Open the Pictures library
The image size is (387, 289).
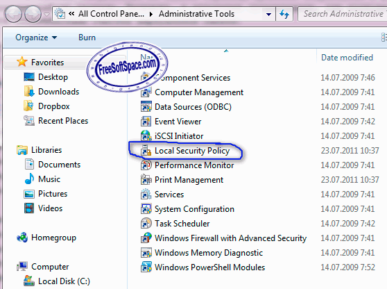(x=53, y=194)
